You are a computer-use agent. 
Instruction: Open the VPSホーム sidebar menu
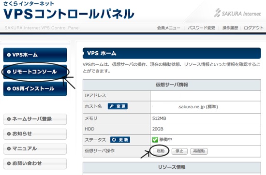(x=35, y=55)
